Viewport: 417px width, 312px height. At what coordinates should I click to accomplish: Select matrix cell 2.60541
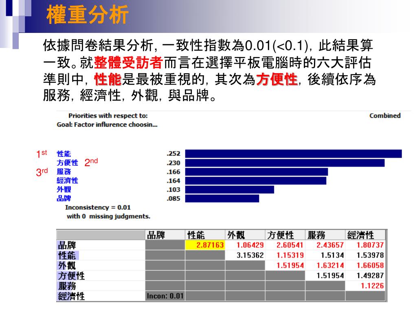click(x=285, y=245)
